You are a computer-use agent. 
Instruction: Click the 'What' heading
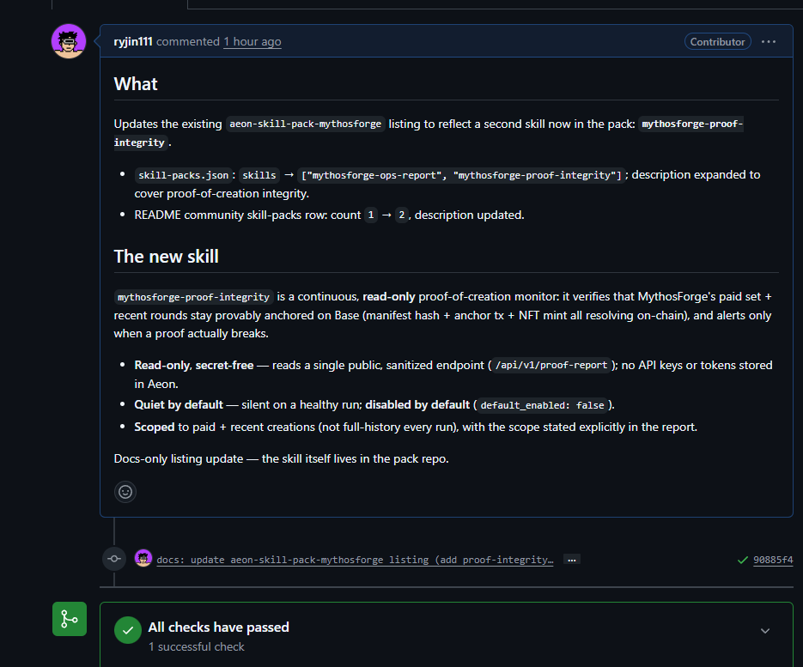coord(136,83)
